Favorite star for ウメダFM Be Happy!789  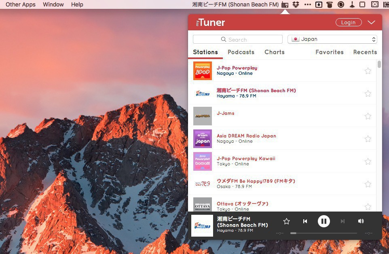tap(368, 184)
